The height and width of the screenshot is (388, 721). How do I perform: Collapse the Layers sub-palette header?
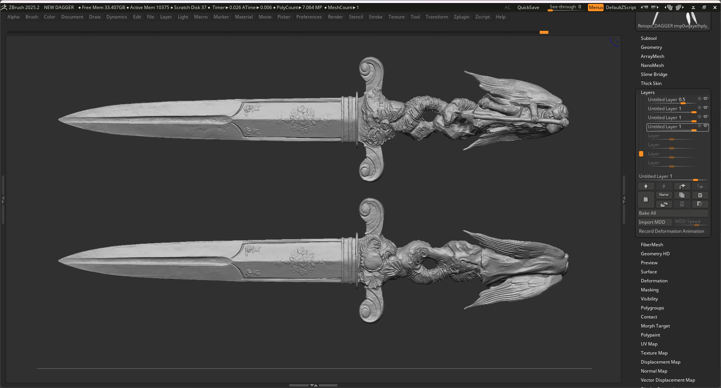pos(647,92)
